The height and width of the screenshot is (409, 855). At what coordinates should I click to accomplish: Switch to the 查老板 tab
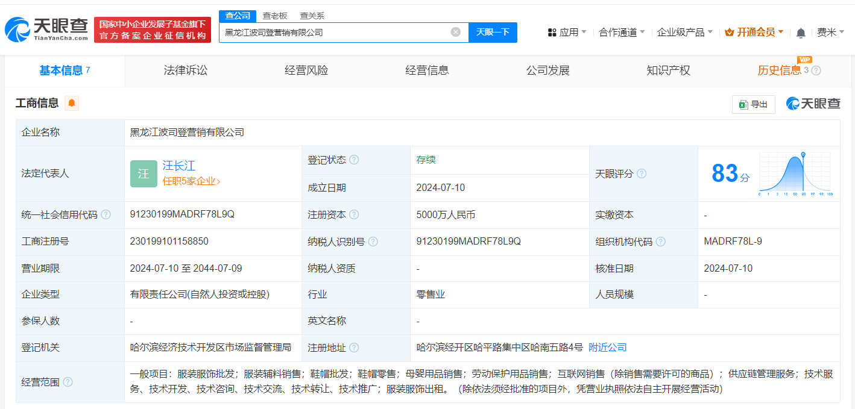coord(276,16)
